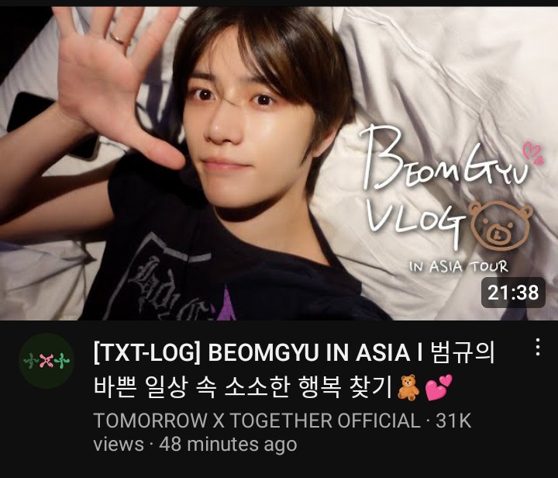Open the TOMORROW X TOGETHER channel avatar
The width and height of the screenshot is (558, 478).
click(46, 361)
